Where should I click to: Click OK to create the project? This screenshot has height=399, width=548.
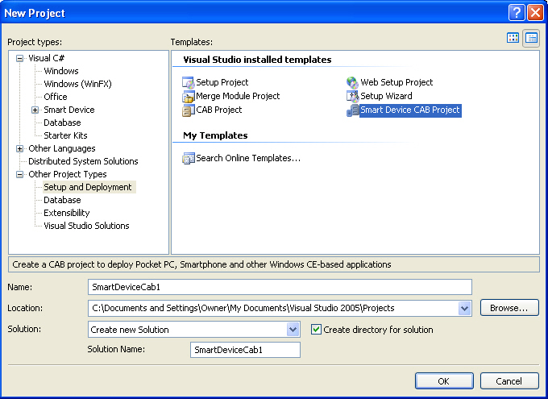[444, 380]
